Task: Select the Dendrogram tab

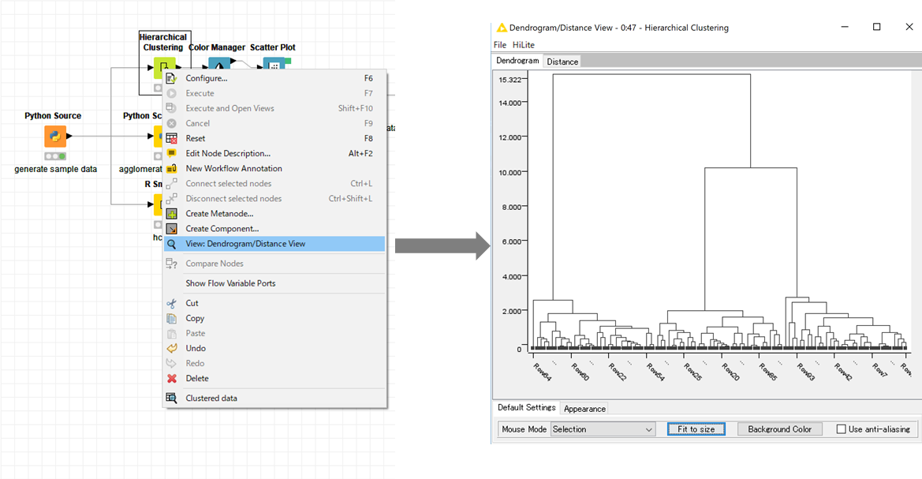Action: [x=517, y=61]
